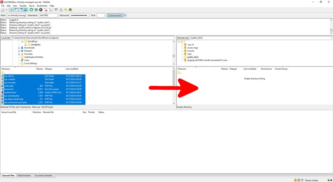Open the directory listing filters icon
Viewport: 333px width, 182px height.
pyautogui.click(x=56, y=10)
